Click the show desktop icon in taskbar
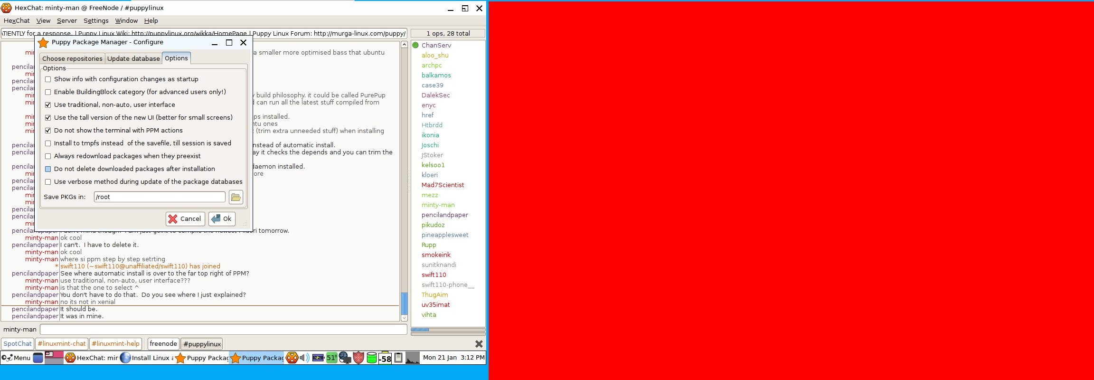The height and width of the screenshot is (380, 1094). pyautogui.click(x=38, y=358)
